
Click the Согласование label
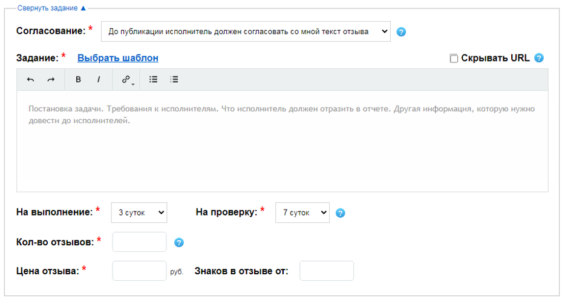coord(51,31)
